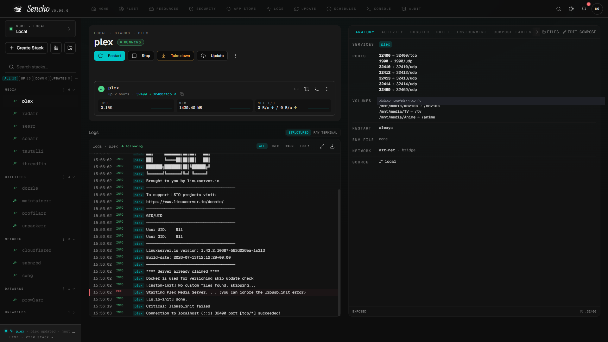The width and height of the screenshot is (608, 342).
Task: Update the plex stack
Action: (x=212, y=56)
